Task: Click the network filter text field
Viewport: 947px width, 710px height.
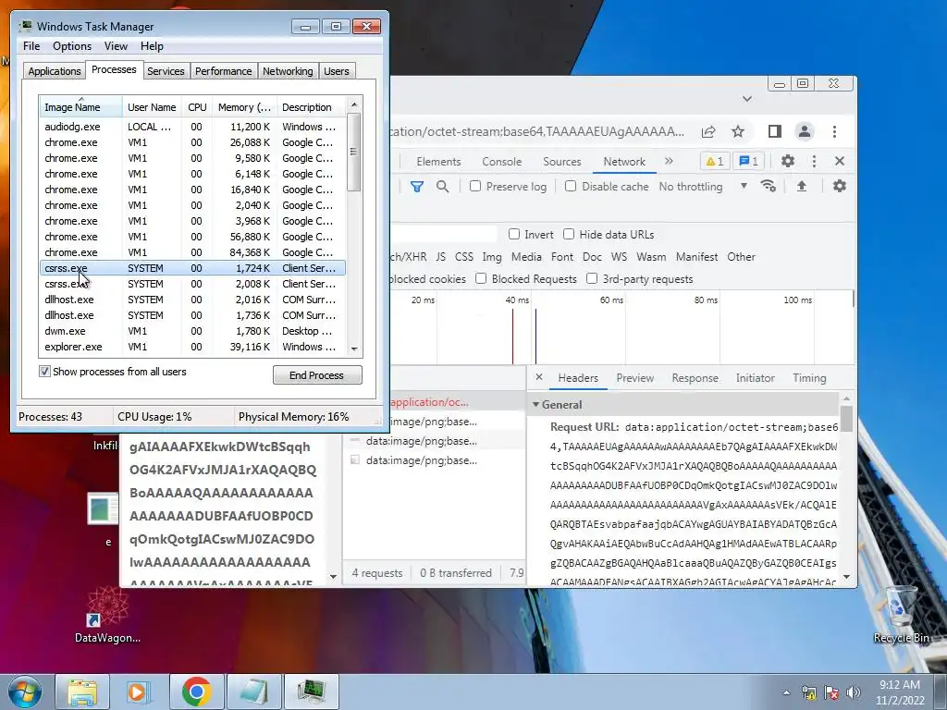Action: (444, 234)
